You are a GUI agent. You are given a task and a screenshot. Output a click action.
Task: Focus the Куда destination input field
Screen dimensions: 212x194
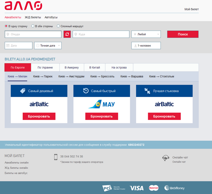click(x=101, y=34)
